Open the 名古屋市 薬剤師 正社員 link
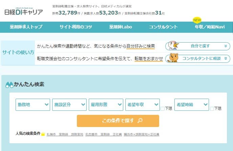 pyautogui.click(x=103, y=134)
